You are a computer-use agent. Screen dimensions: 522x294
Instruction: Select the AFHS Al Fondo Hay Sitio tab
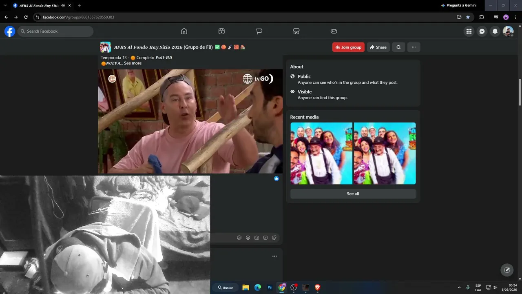40,5
